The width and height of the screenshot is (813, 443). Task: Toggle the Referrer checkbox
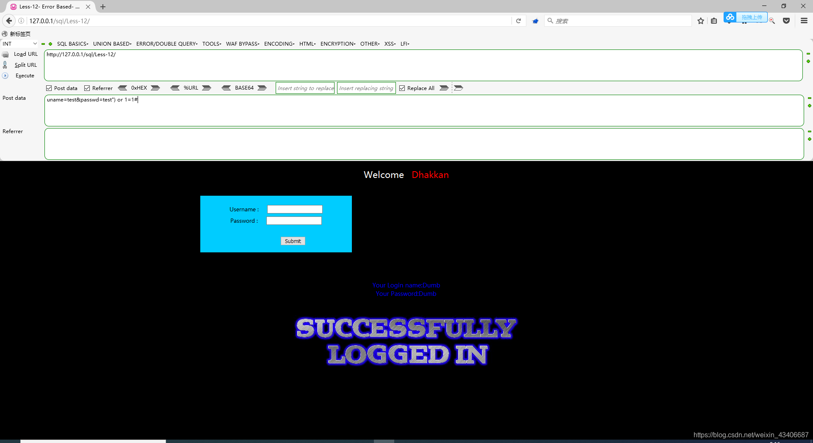(x=87, y=88)
